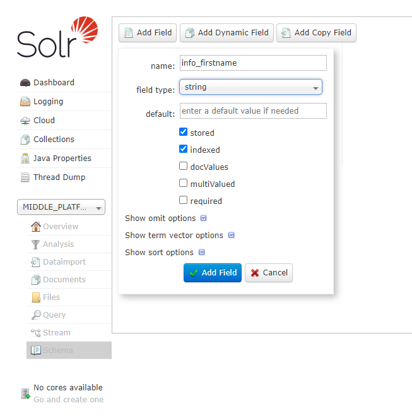
Task: Click the Dashboard gauge icon
Action: tap(25, 83)
